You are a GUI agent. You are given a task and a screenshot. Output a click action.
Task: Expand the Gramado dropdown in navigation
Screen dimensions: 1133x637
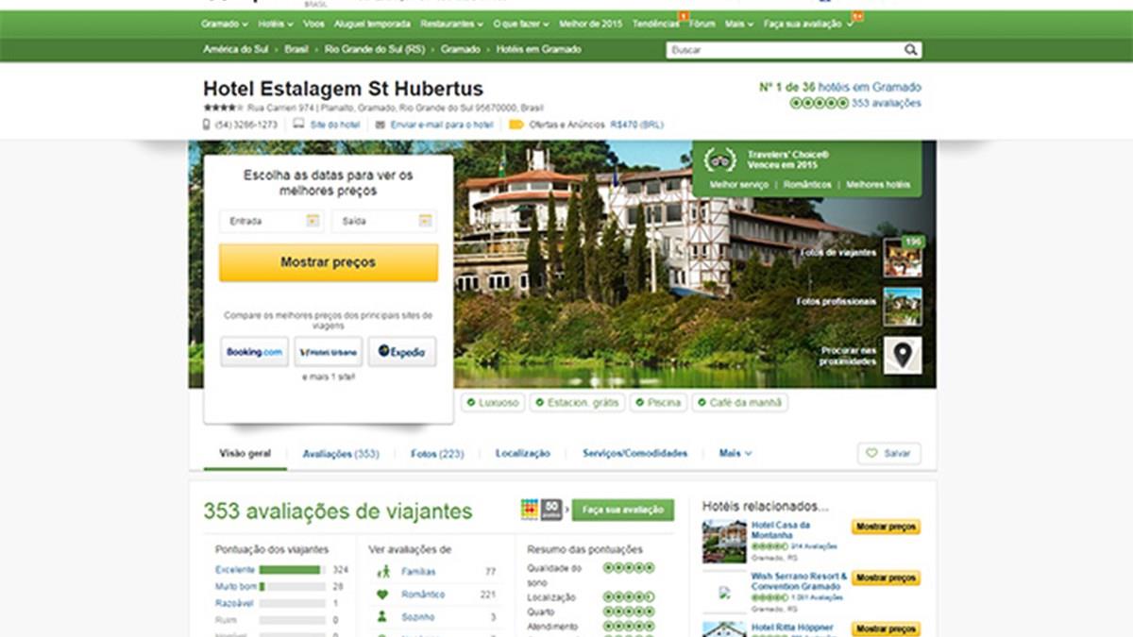tap(225, 24)
